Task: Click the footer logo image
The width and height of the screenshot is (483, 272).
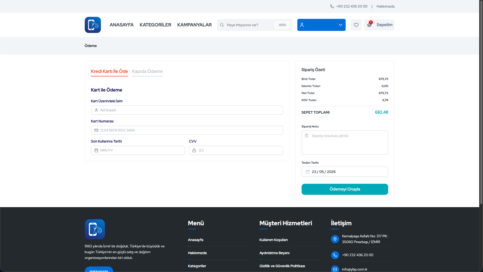Action: coord(95,229)
